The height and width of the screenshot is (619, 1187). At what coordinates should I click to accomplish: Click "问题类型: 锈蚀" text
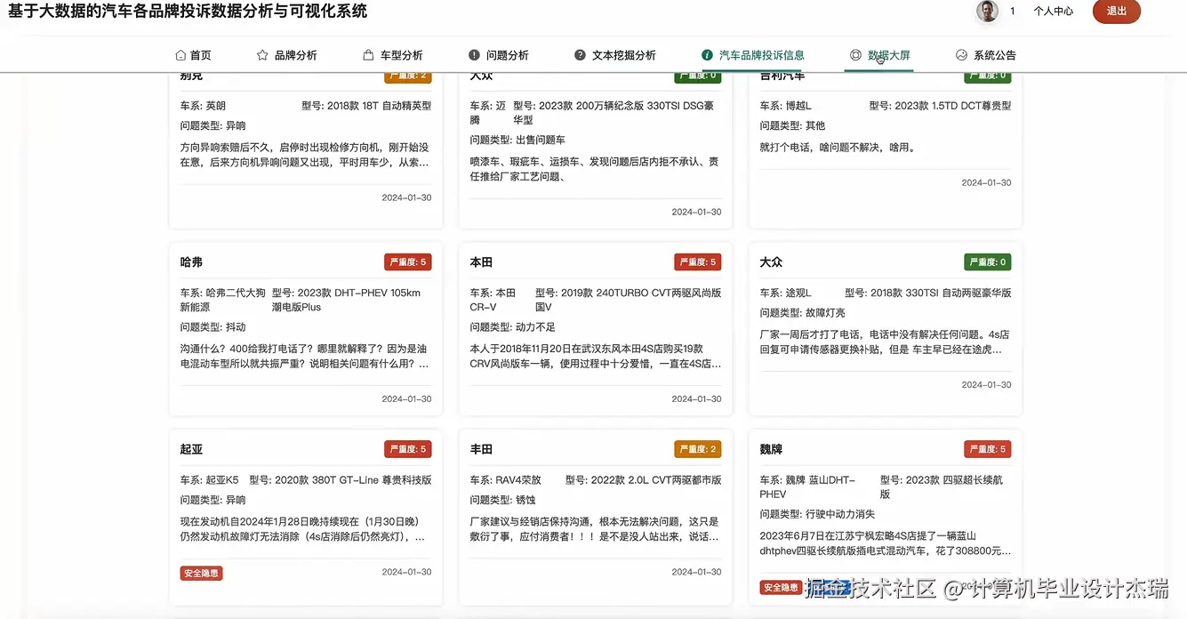pyautogui.click(x=502, y=500)
